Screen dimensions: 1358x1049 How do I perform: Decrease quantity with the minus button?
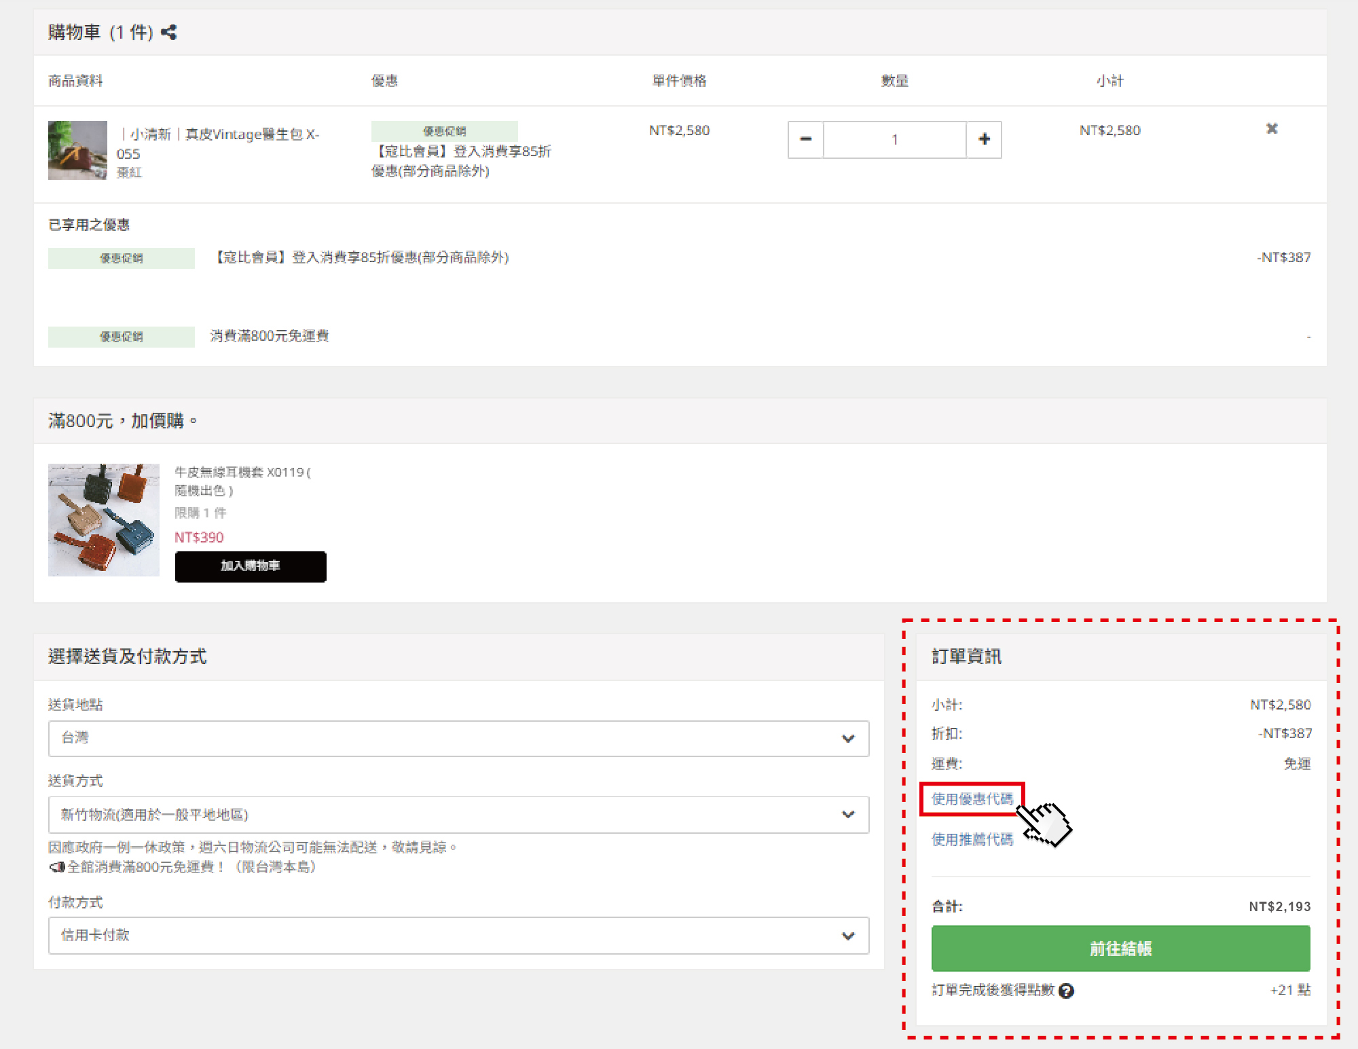pos(805,139)
